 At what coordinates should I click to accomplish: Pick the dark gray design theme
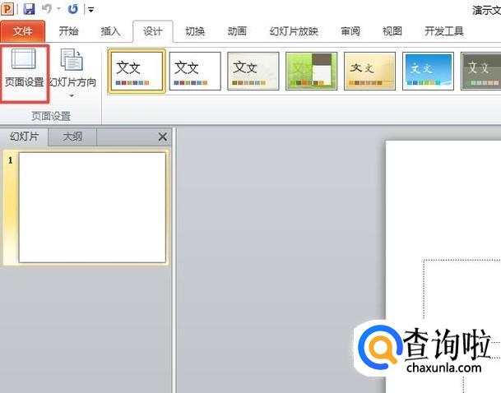coord(480,70)
